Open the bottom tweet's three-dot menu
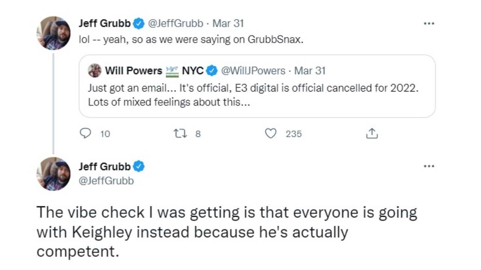This screenshot has height=270, width=481. [429, 166]
